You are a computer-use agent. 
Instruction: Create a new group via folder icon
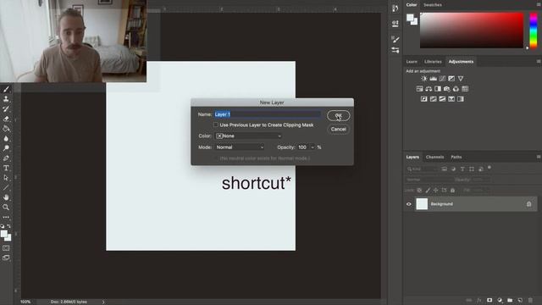point(510,300)
